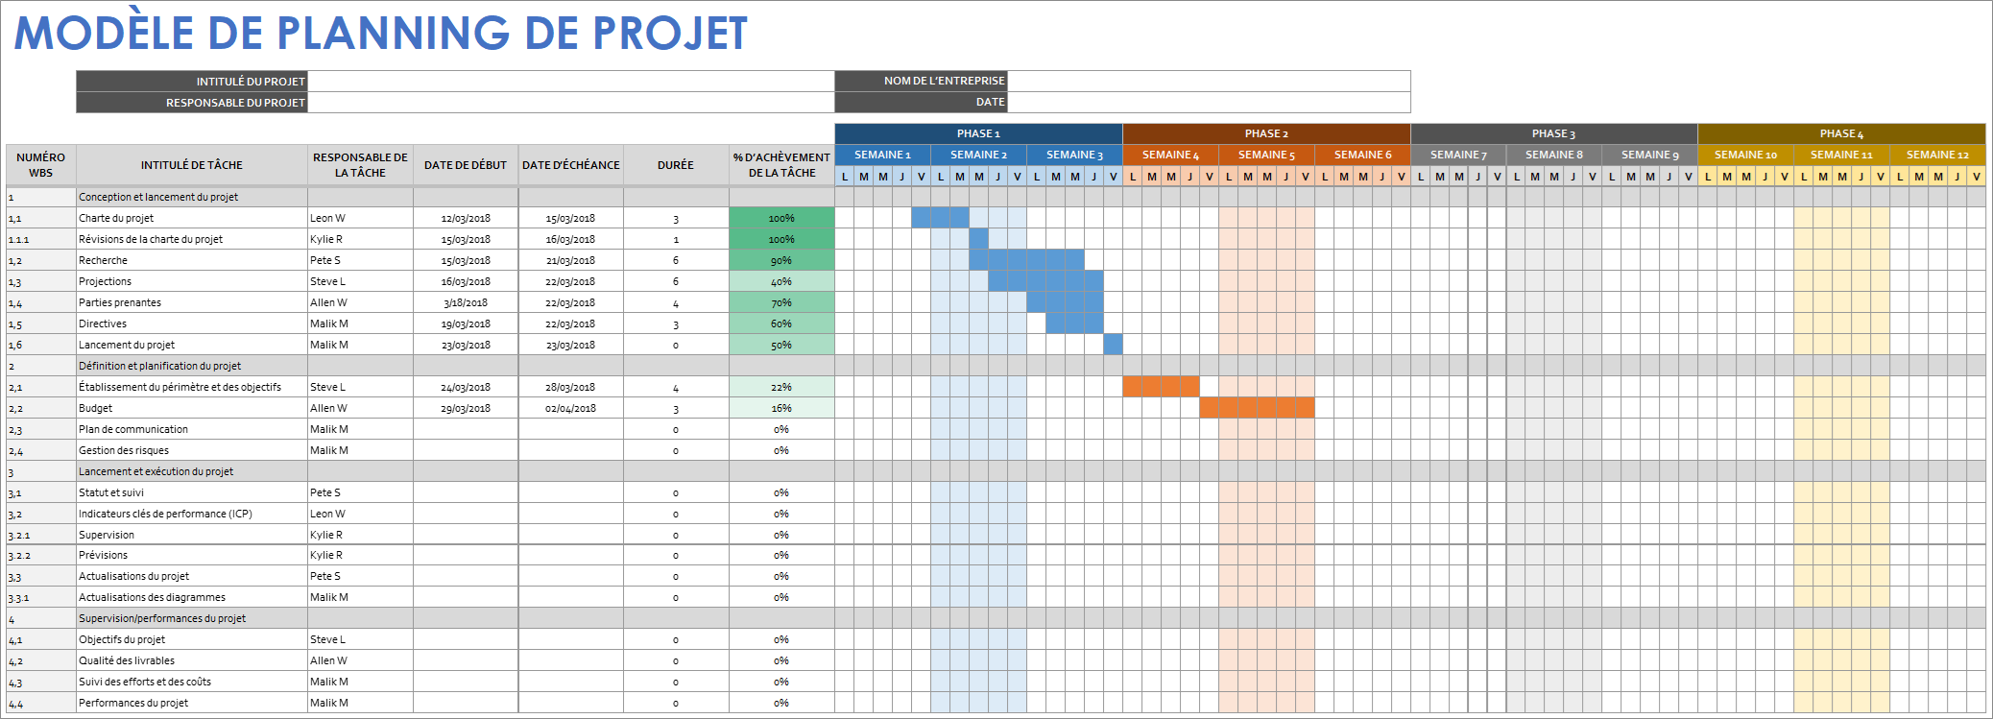Click the INTITULÉ DE TÂCHE column header

(x=192, y=165)
